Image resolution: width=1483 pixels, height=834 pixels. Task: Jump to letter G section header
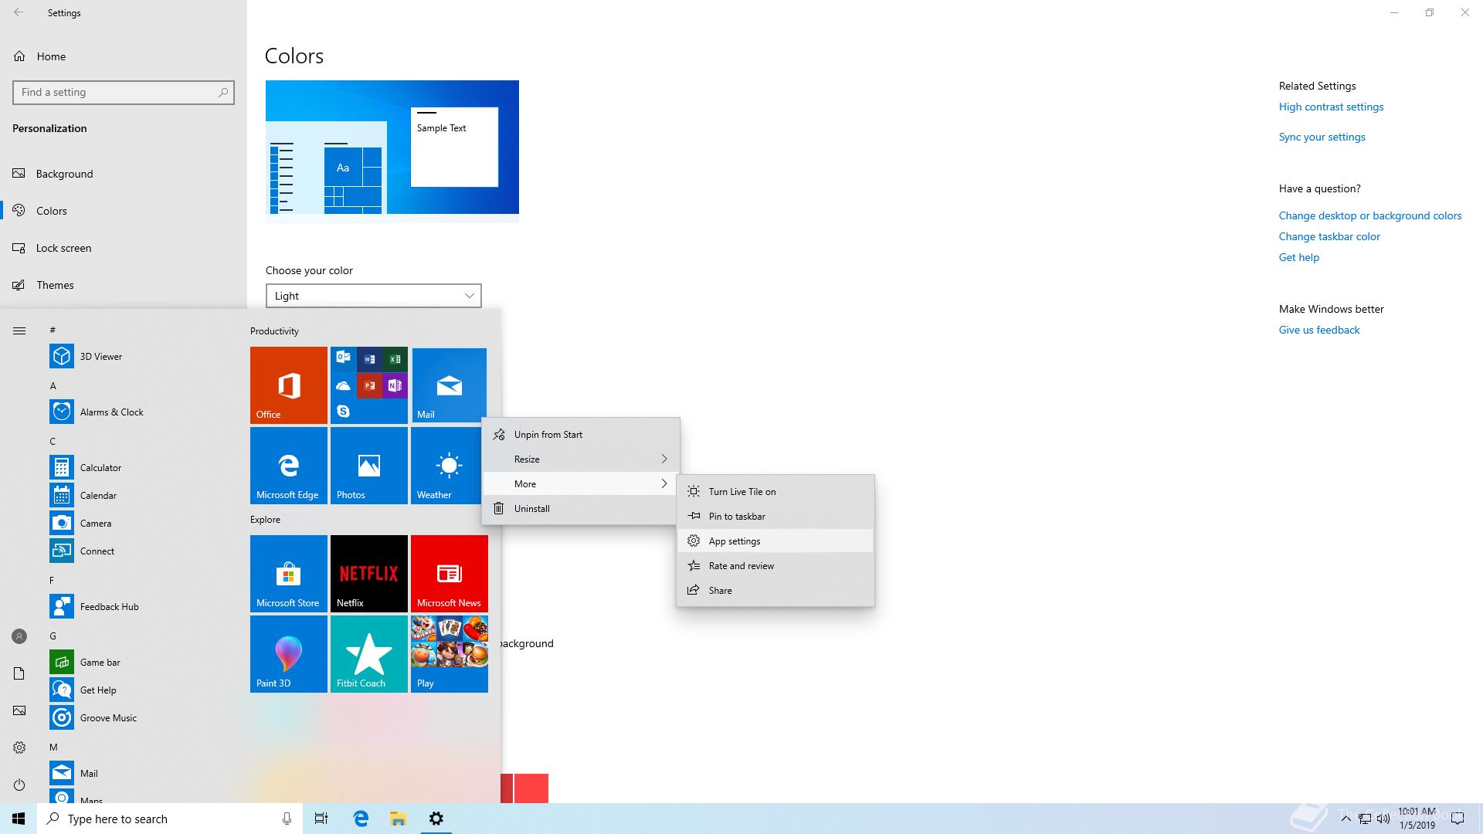[53, 636]
